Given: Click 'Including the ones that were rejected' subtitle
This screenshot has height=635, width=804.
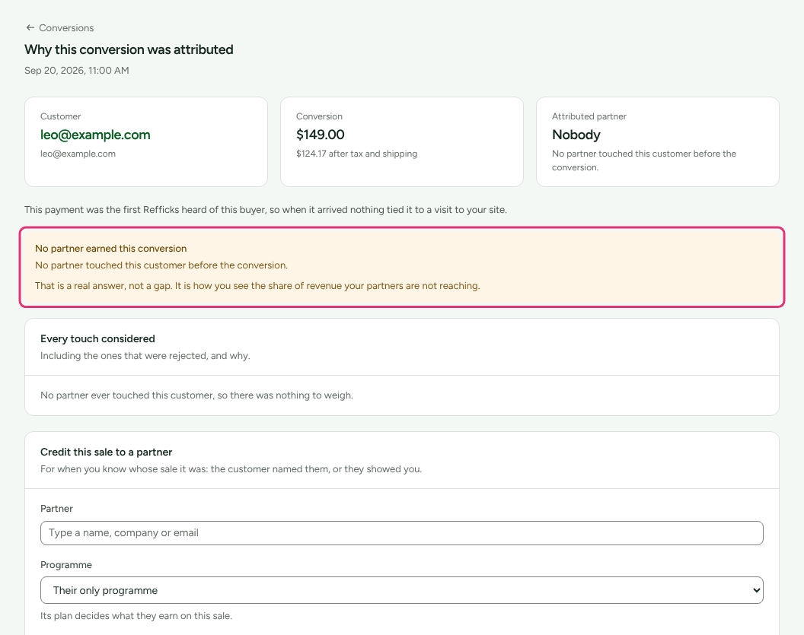Looking at the screenshot, I should tap(145, 356).
